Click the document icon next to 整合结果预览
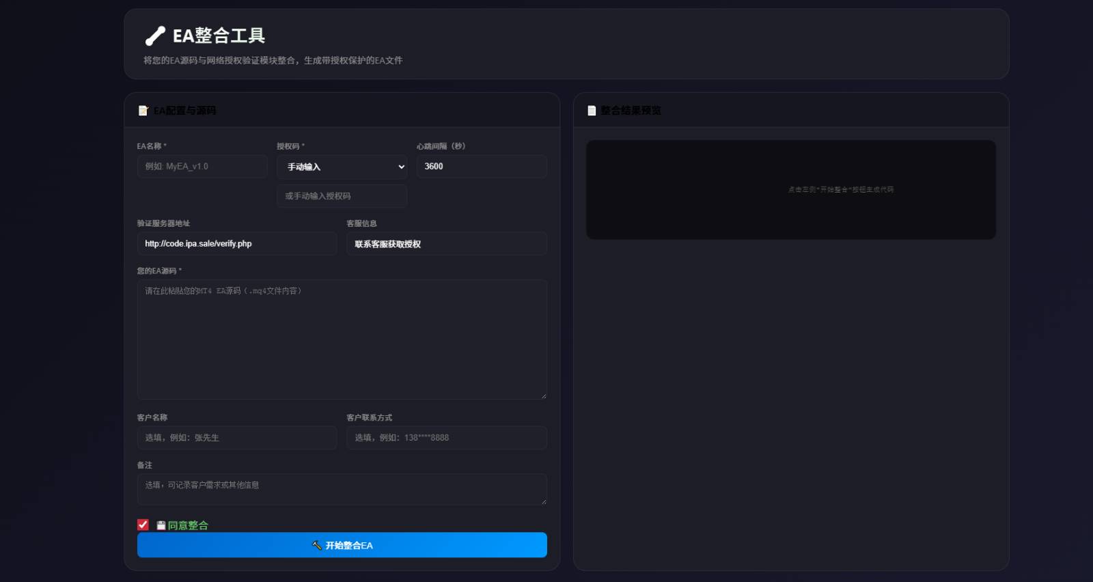 (592, 111)
